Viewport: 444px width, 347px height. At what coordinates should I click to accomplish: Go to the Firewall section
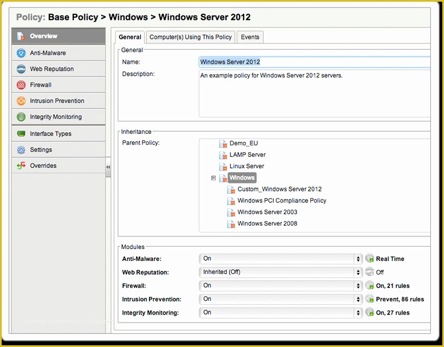[58, 85]
